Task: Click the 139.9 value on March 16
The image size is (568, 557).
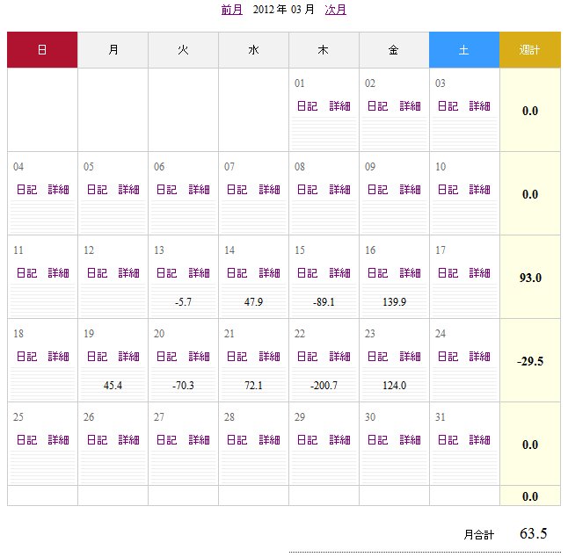Action: point(394,302)
